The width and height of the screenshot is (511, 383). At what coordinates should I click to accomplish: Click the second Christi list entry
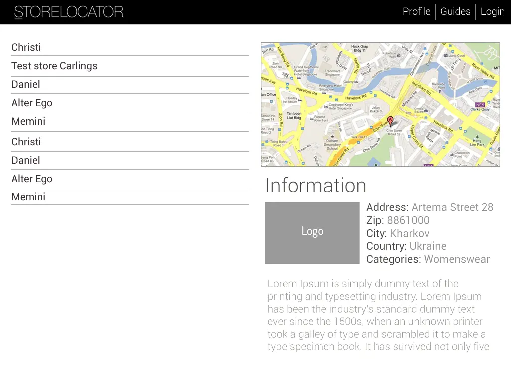[26, 142]
